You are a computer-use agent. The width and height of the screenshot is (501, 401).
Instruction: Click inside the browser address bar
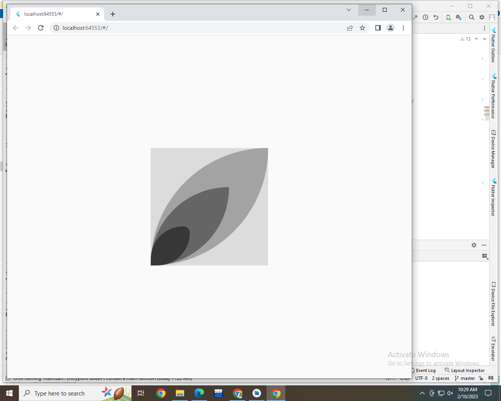click(x=157, y=28)
